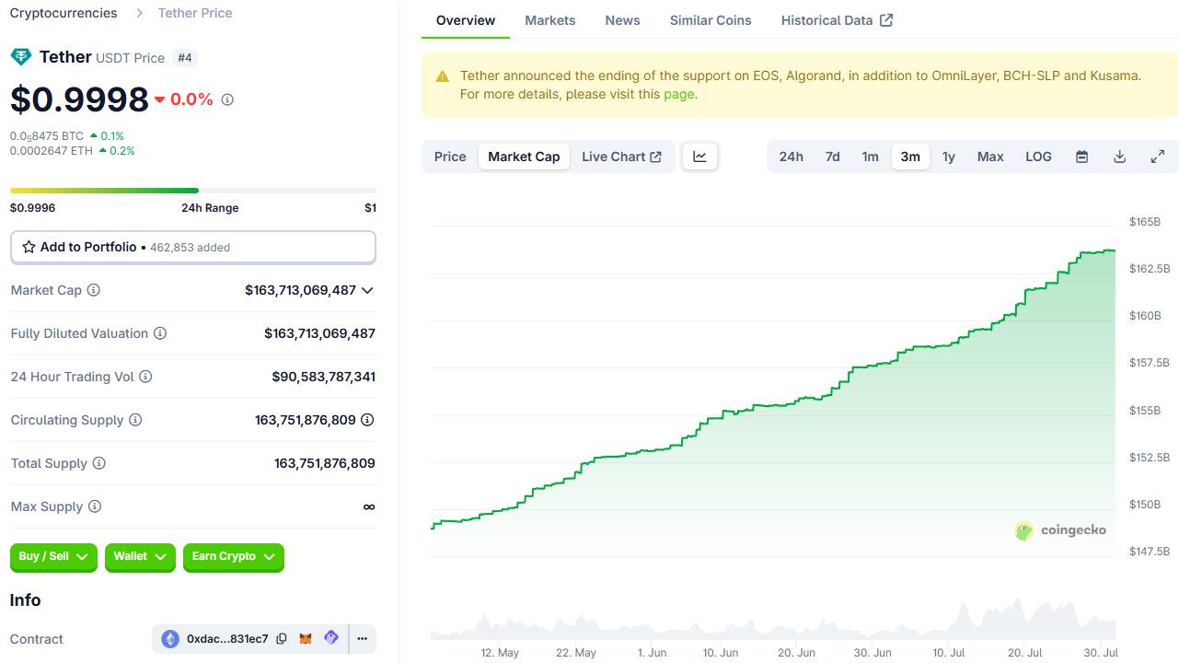The image size is (1179, 663).
Task: Click the 0.0002647 ETH price text
Action: point(52,151)
